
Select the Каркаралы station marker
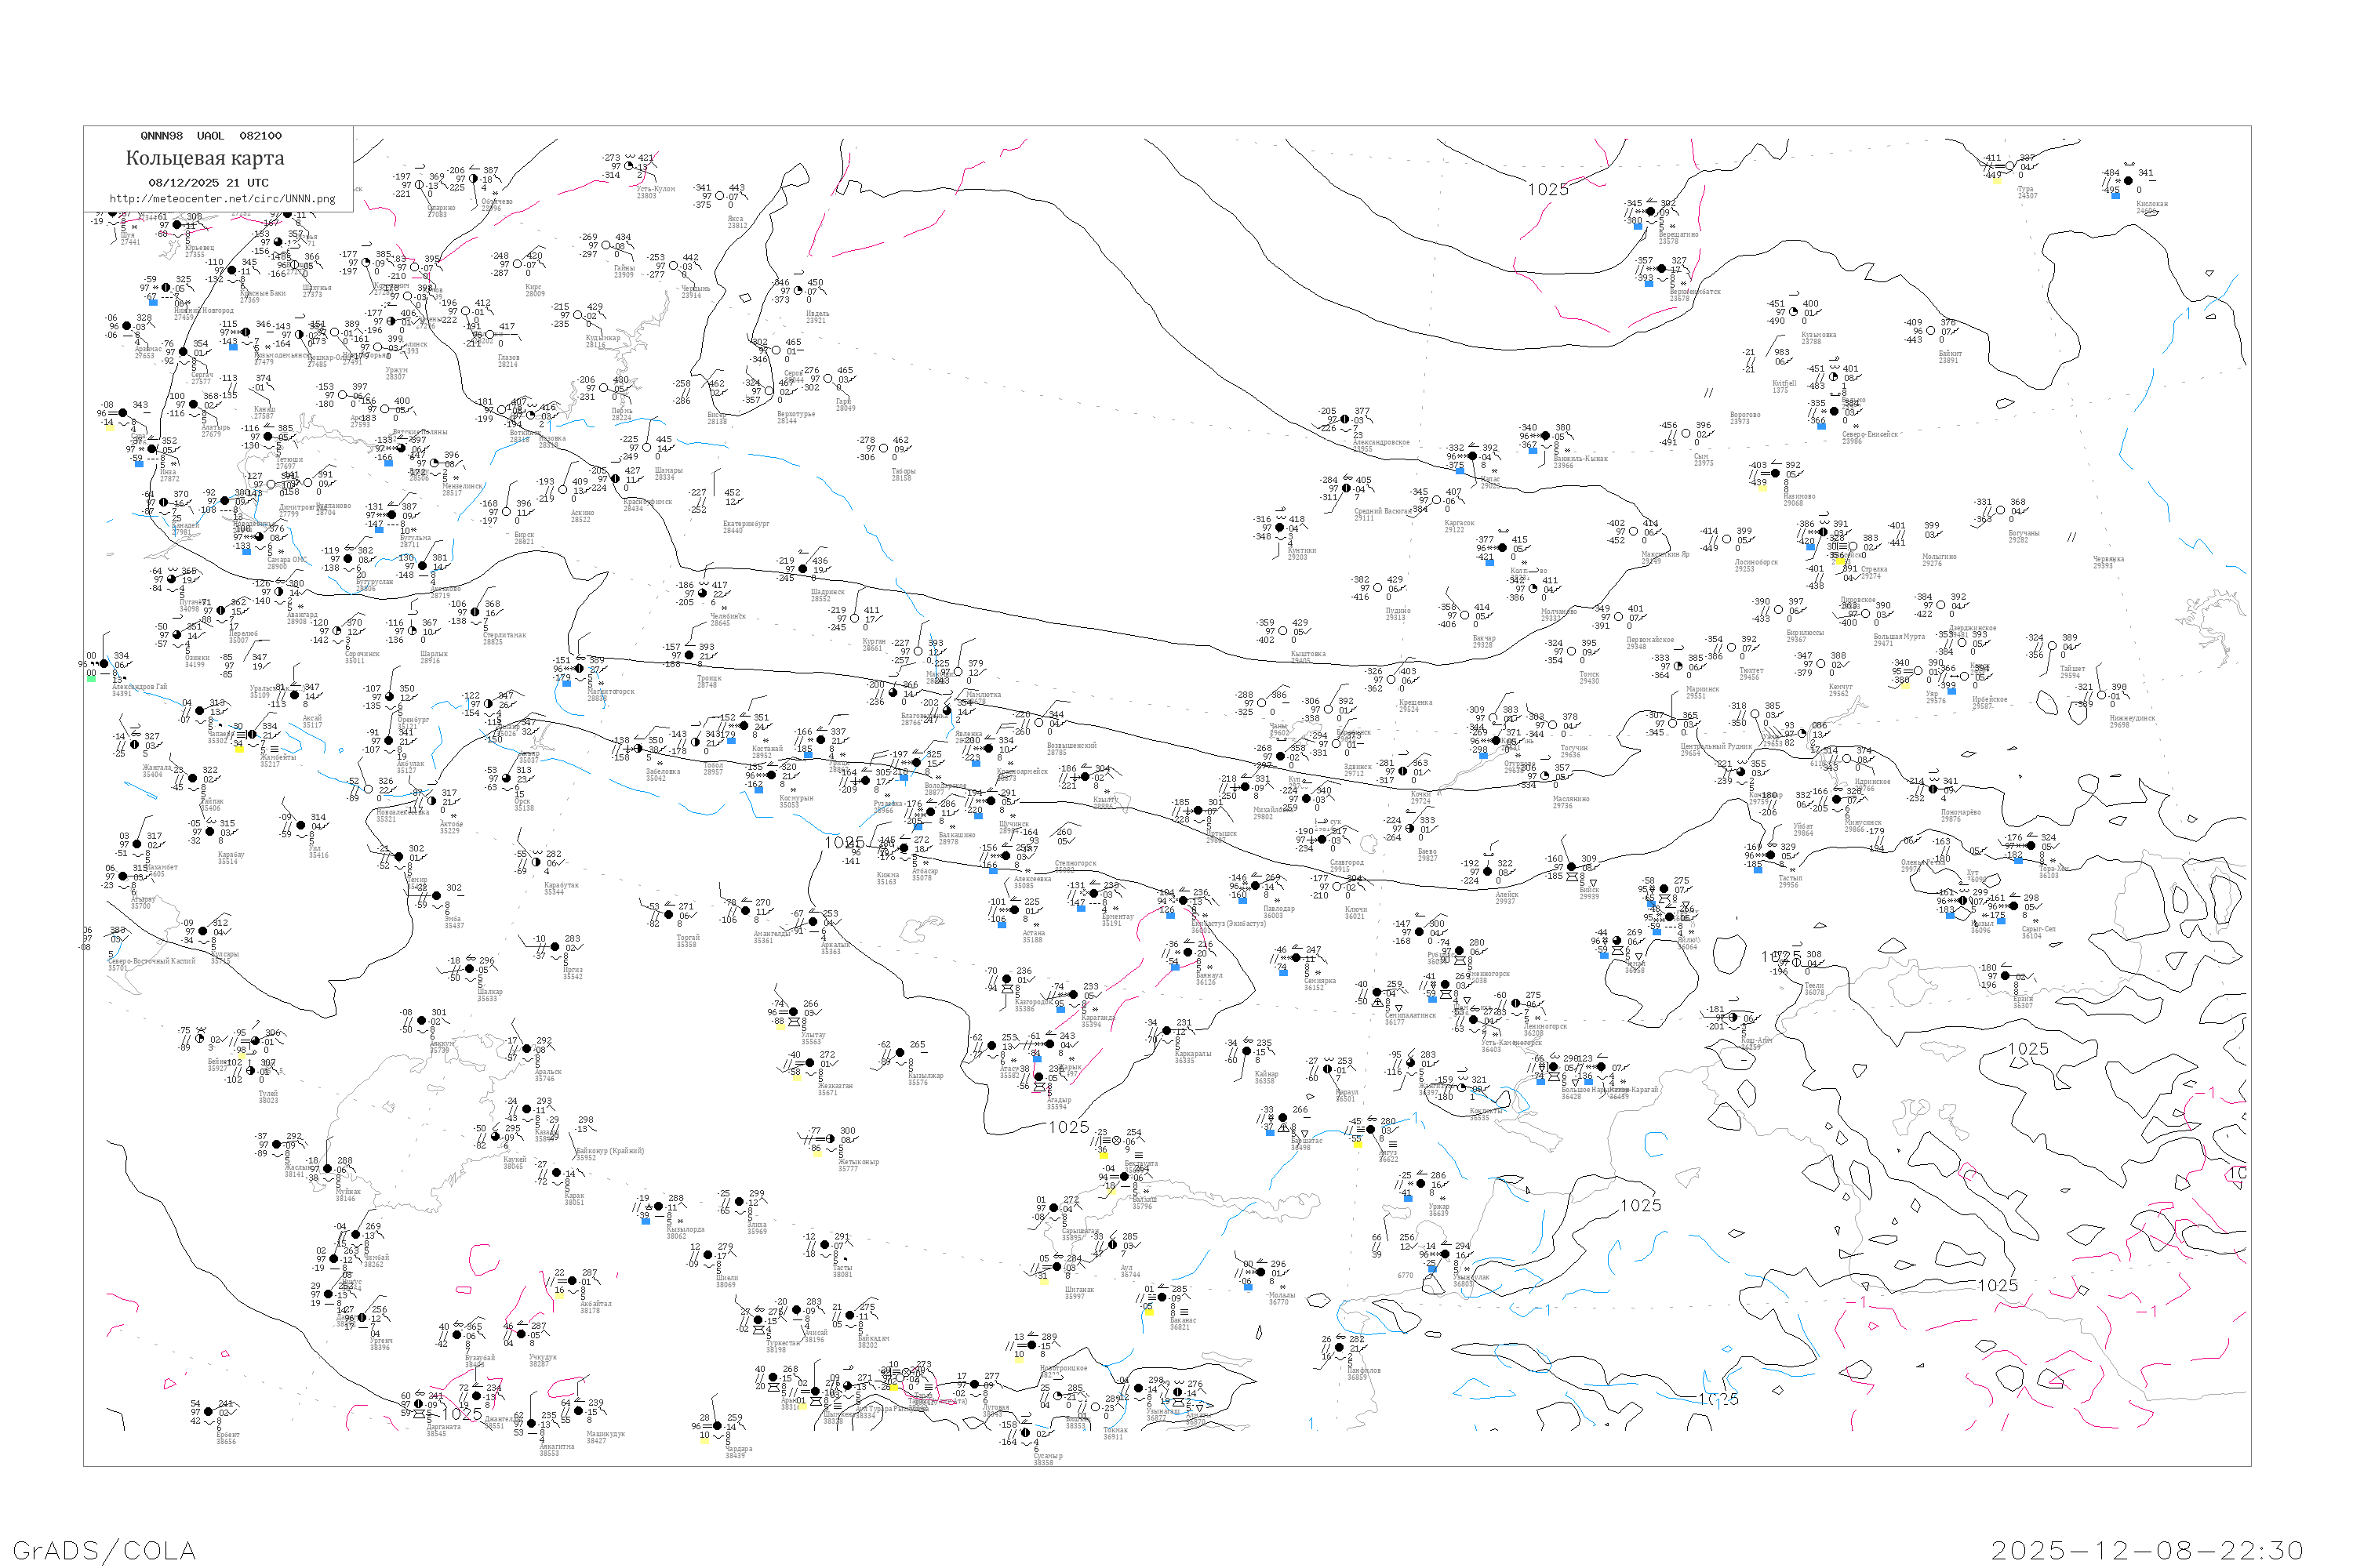[x=1166, y=1031]
